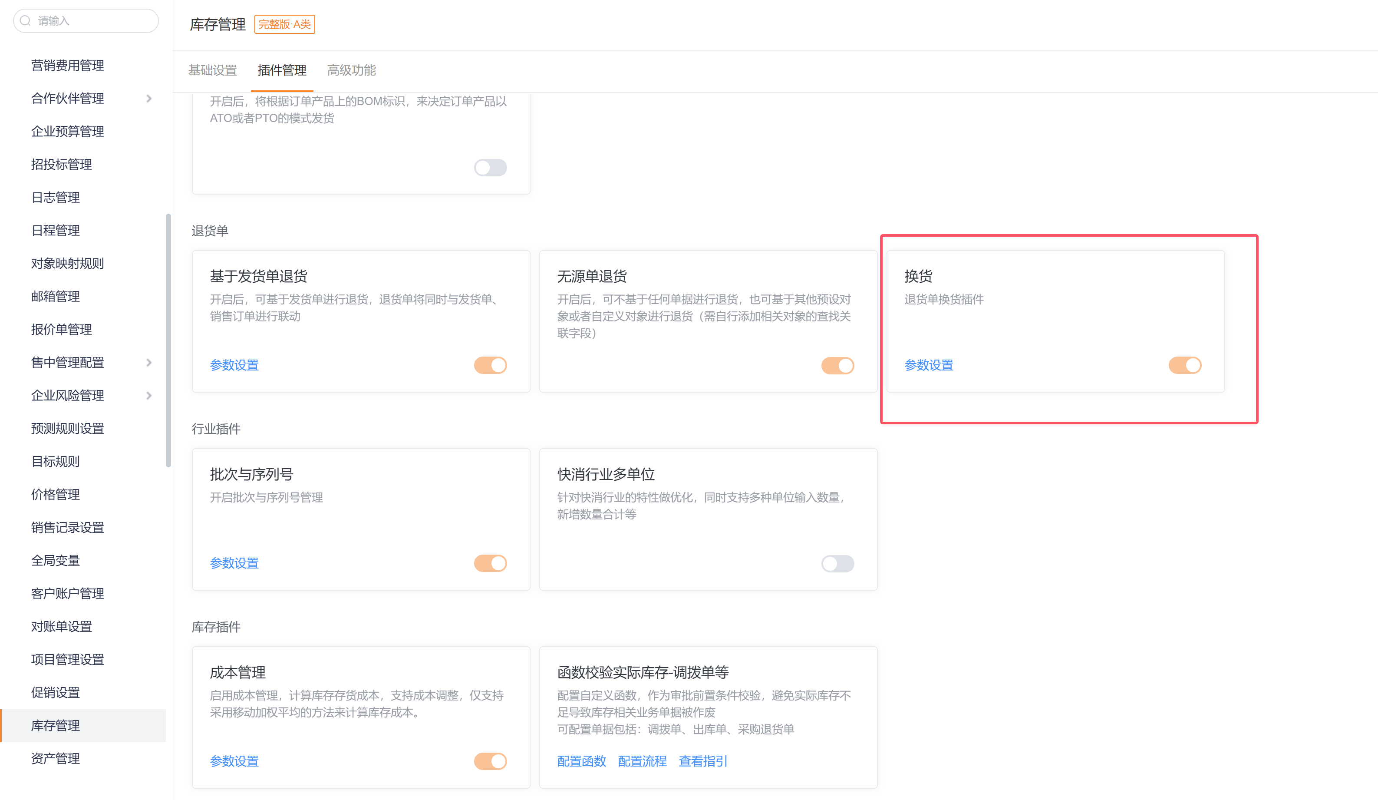Toggle off 基于发货单退货 switch
This screenshot has width=1378, height=800.
tap(490, 365)
